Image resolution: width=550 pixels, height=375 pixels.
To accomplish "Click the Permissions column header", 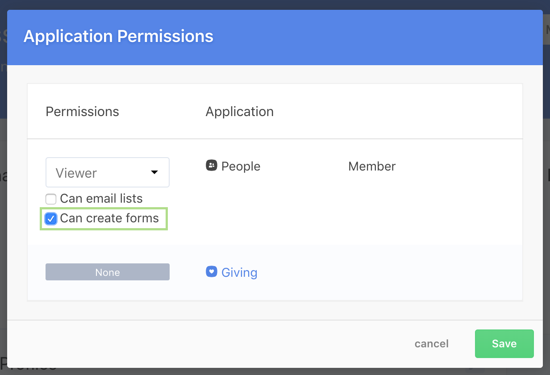I will 82,112.
